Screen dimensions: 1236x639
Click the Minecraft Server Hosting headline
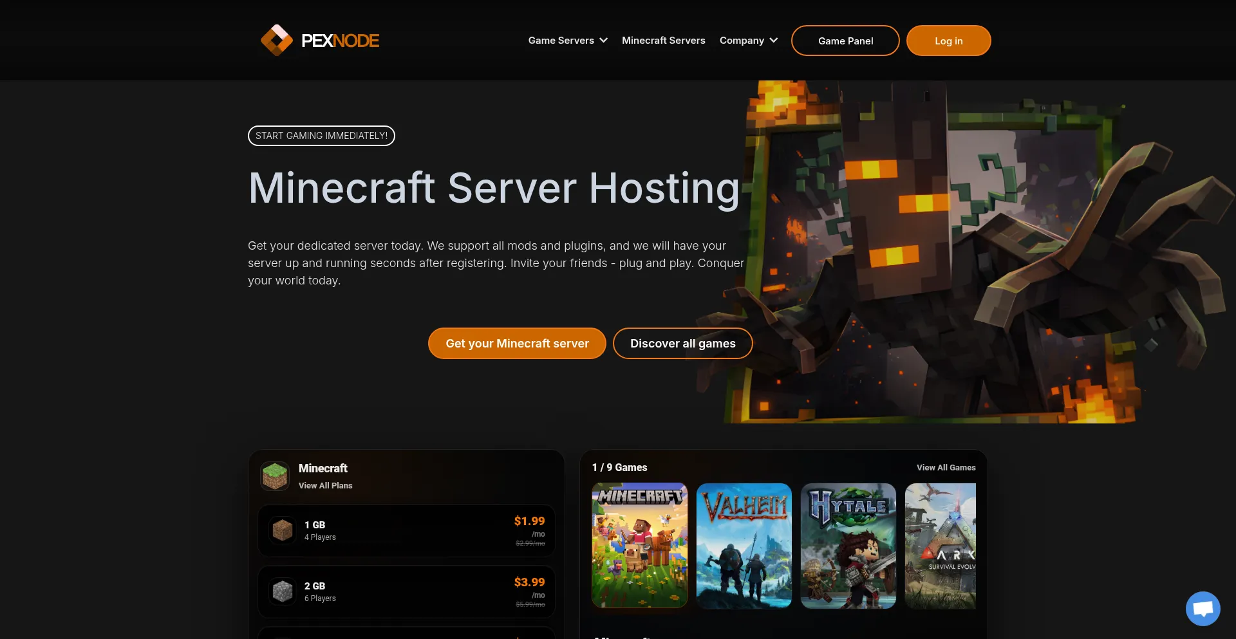[494, 188]
